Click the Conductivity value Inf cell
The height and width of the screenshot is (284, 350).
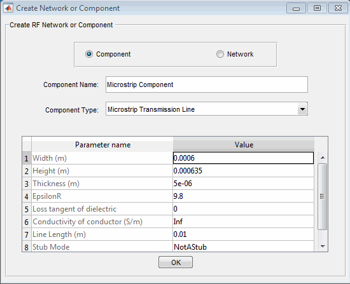(243, 222)
